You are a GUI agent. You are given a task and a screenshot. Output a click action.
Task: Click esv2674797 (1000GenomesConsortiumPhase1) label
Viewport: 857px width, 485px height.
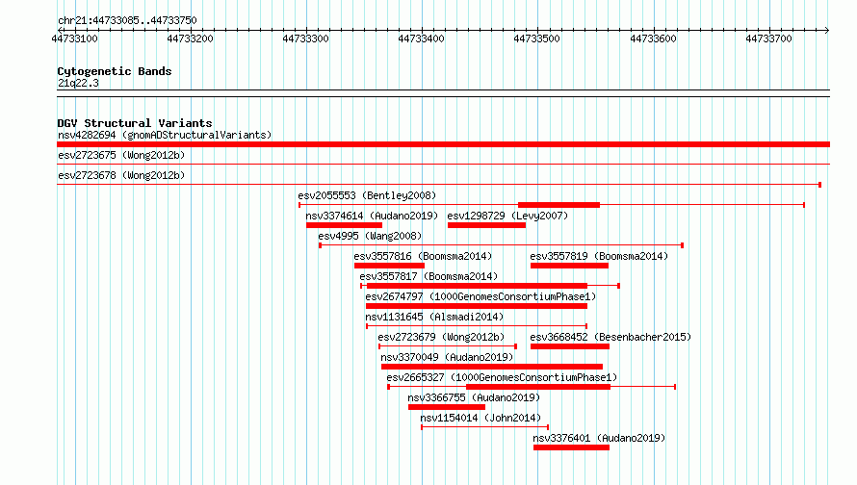pos(480,296)
